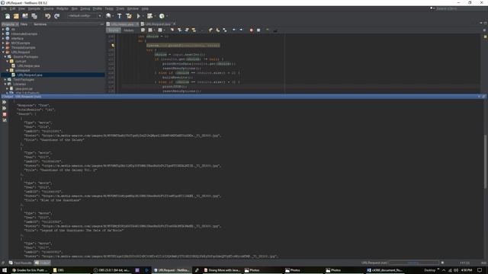Open the Profile Project dropdown arrow
This screenshot has height=274, width=488.
point(167,16)
